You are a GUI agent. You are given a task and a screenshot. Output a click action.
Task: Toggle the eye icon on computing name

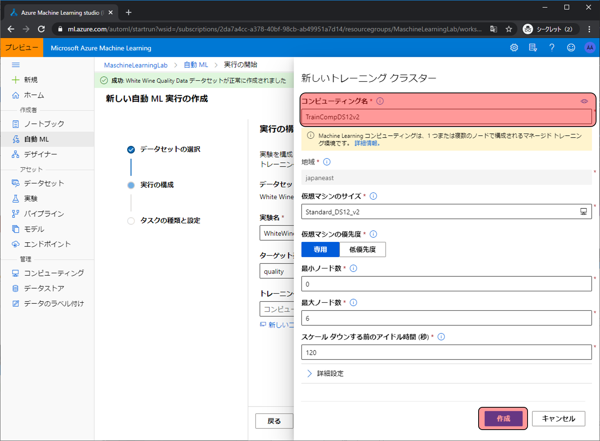584,101
